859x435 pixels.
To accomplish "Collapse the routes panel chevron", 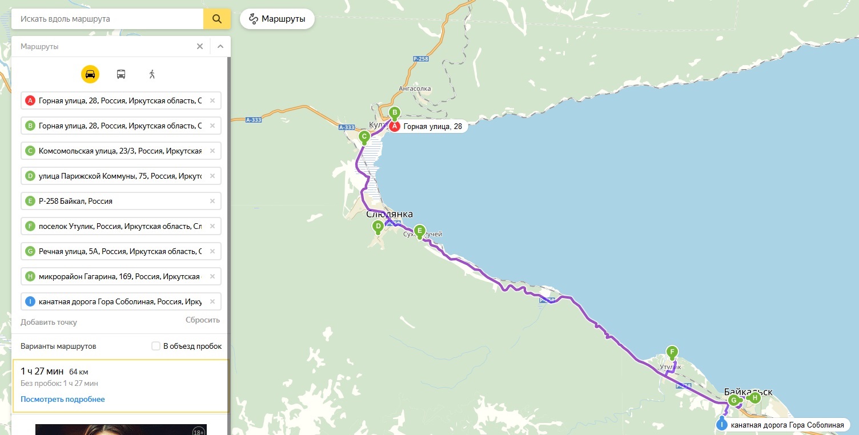I will pyautogui.click(x=220, y=46).
